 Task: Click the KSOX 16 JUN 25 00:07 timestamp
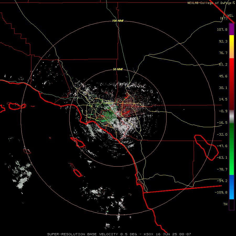tap(168, 234)
